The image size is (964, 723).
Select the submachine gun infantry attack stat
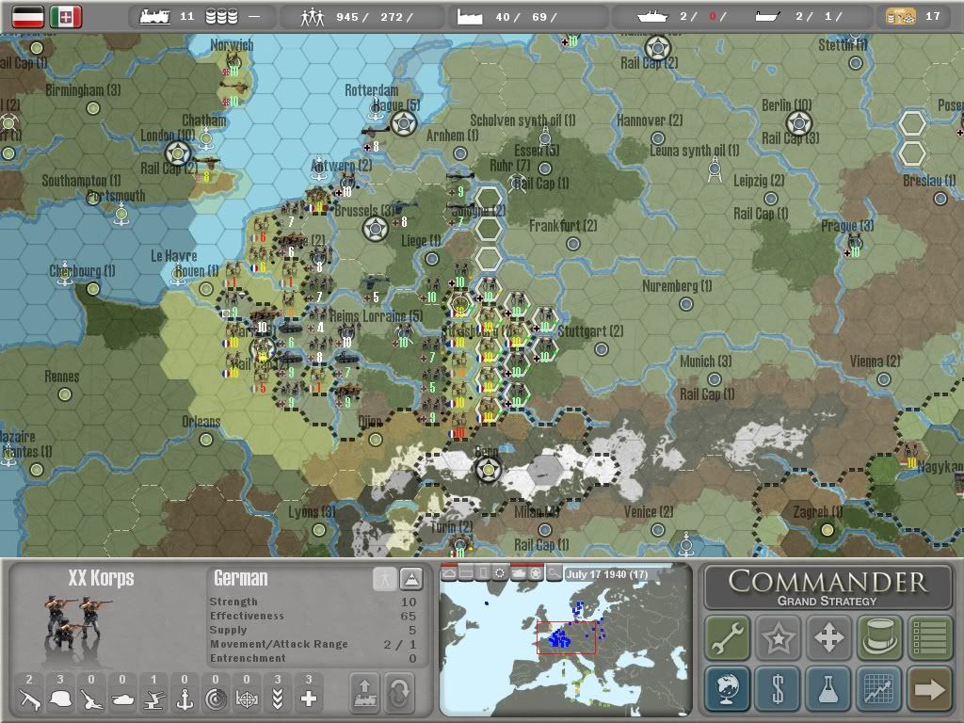(x=29, y=692)
